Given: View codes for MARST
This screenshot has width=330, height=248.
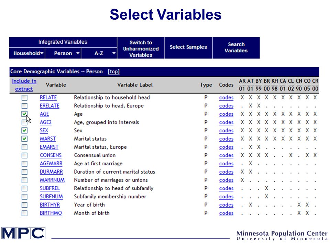Looking at the screenshot, I should pyautogui.click(x=226, y=139).
